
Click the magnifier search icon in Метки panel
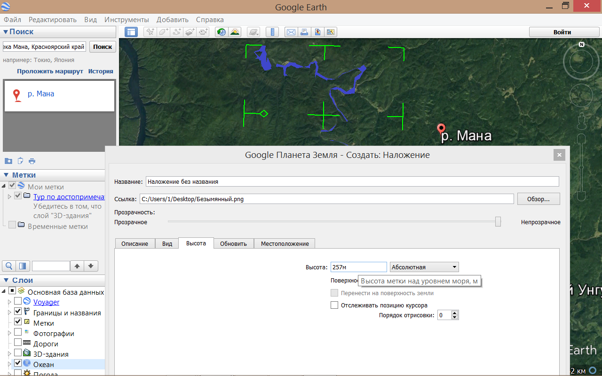point(9,266)
